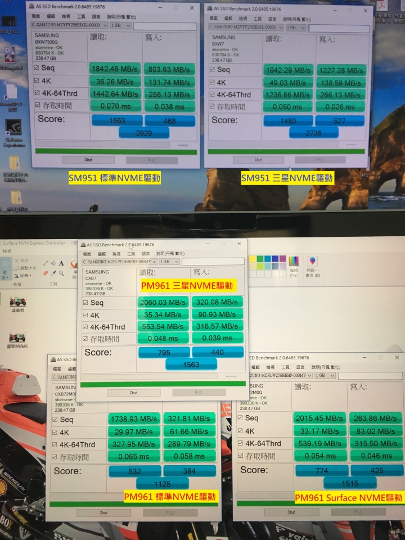The width and height of the screenshot is (405, 540).
Task: Open 工具 menu in the CXB7 PM961 window
Action: tap(131, 254)
